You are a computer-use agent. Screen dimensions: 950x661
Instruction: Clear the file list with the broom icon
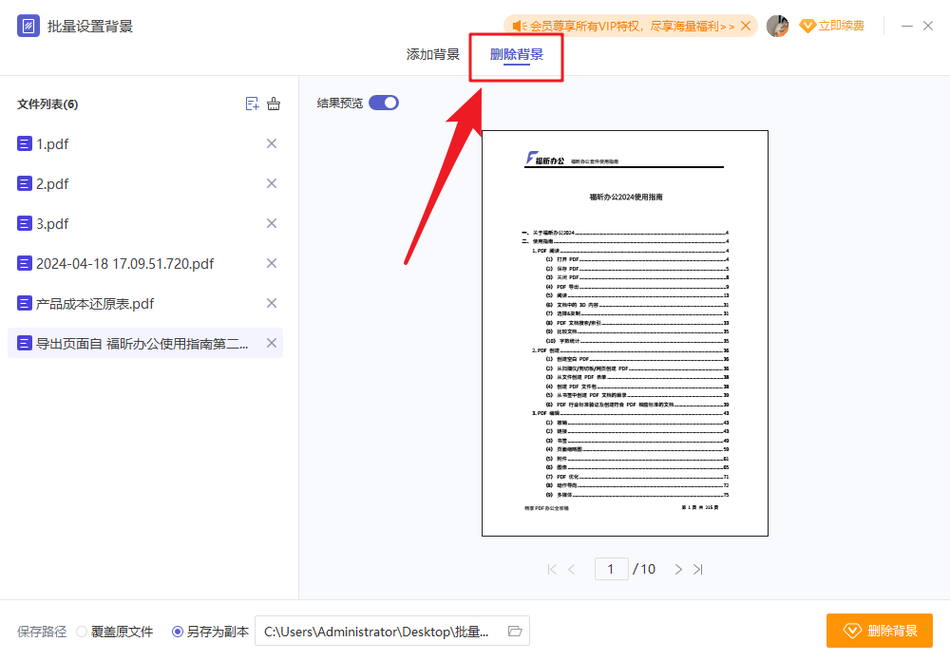274,104
